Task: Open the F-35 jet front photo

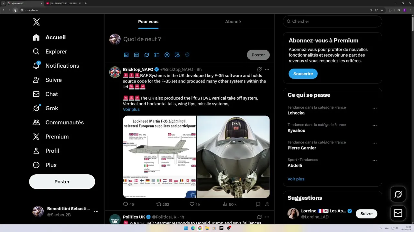Action: [x=233, y=157]
